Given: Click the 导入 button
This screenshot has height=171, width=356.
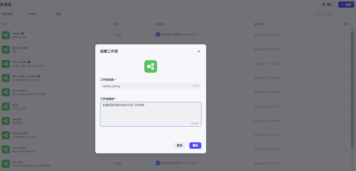Looking at the screenshot, I should click(327, 5).
